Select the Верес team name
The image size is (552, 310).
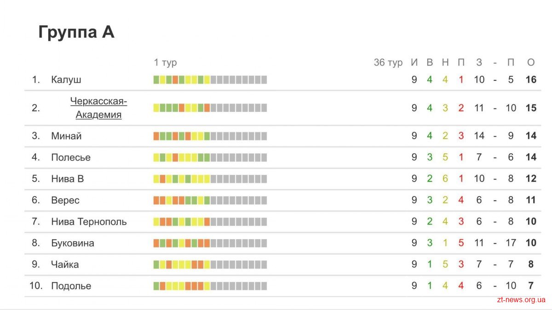point(65,200)
